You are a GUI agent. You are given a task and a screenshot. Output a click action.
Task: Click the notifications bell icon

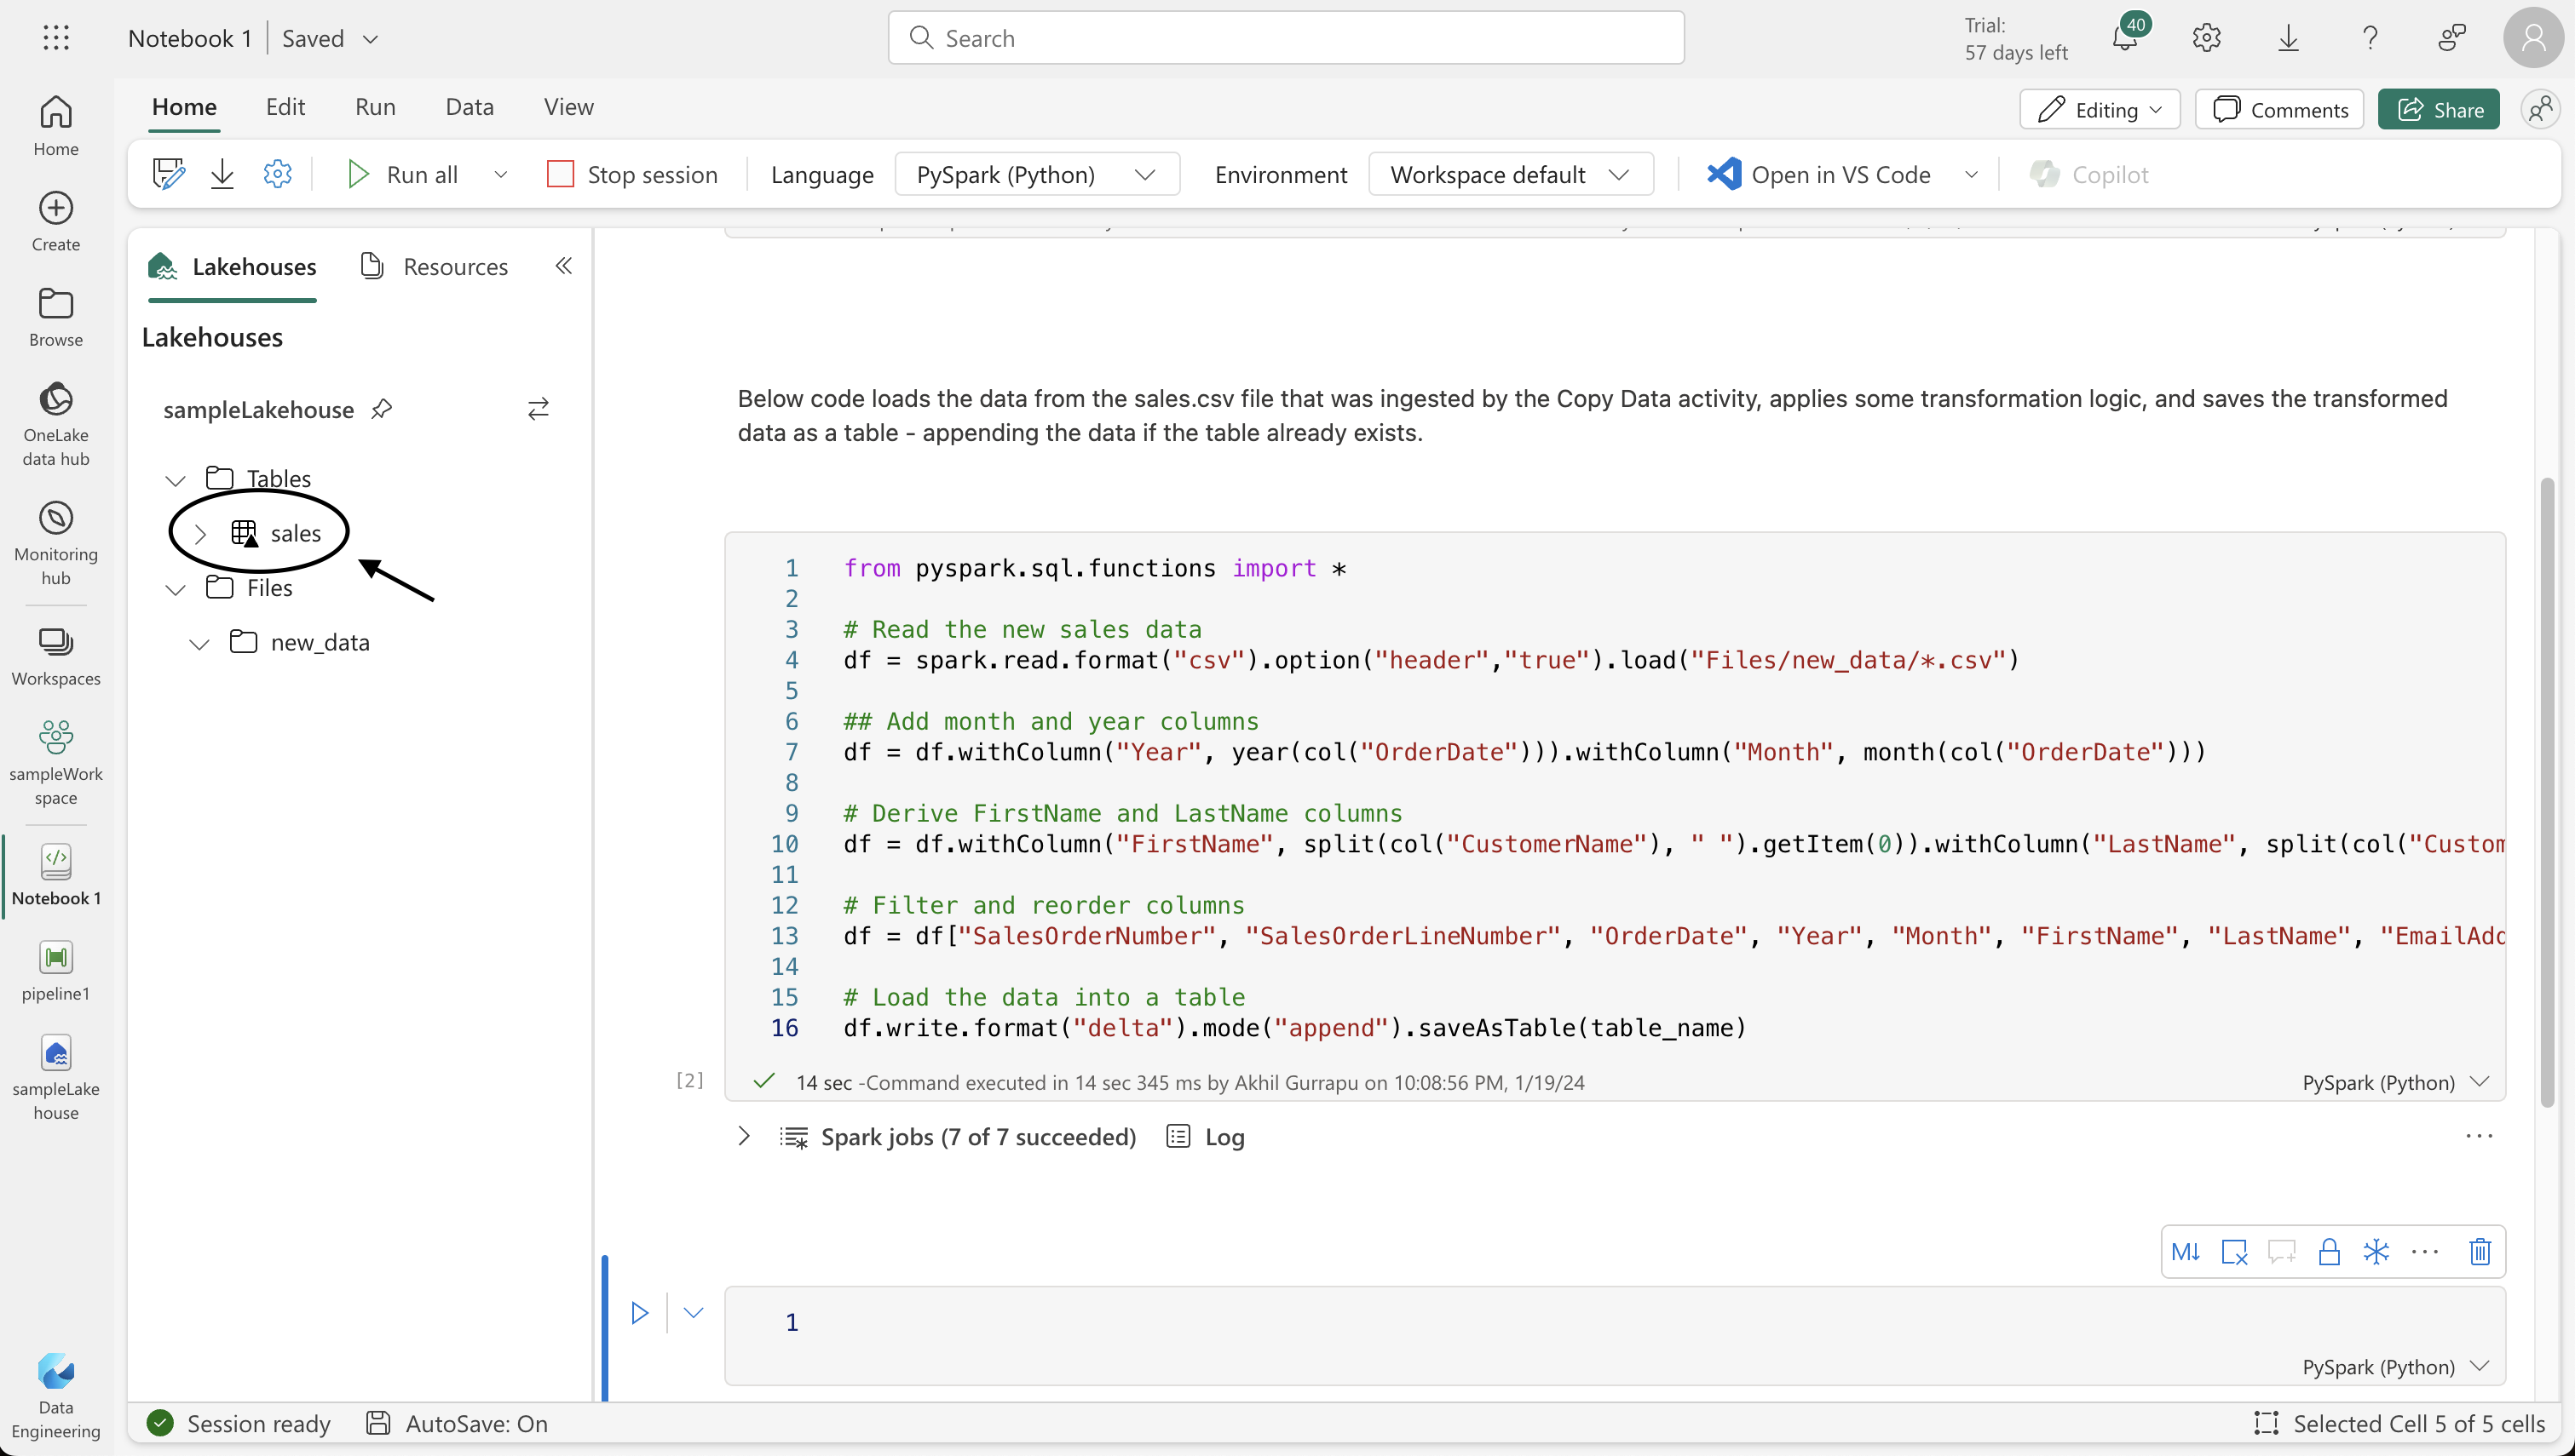(2125, 38)
